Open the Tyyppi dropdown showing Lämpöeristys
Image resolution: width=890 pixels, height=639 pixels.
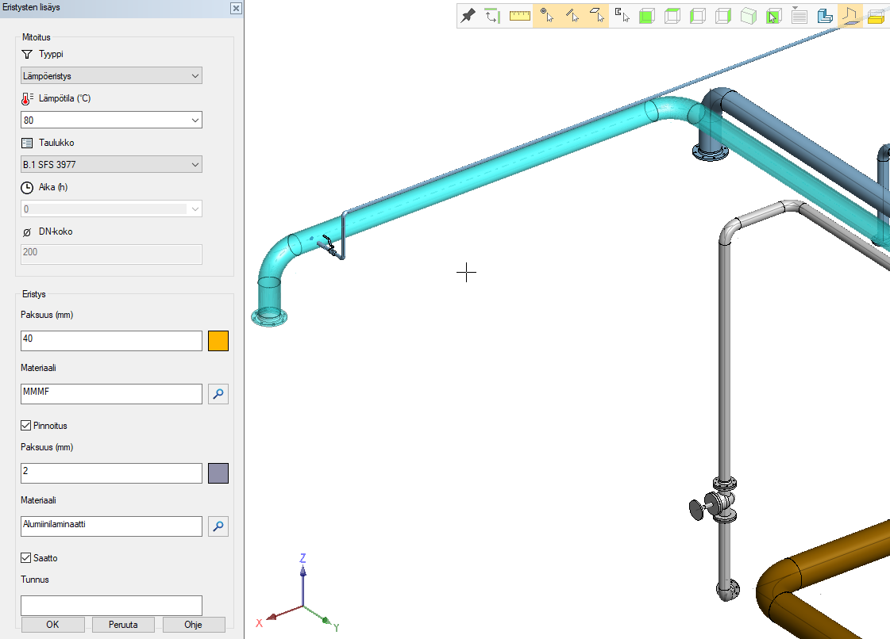[111, 76]
